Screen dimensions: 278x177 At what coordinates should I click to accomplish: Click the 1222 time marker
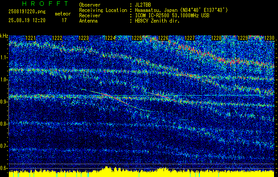57,38
